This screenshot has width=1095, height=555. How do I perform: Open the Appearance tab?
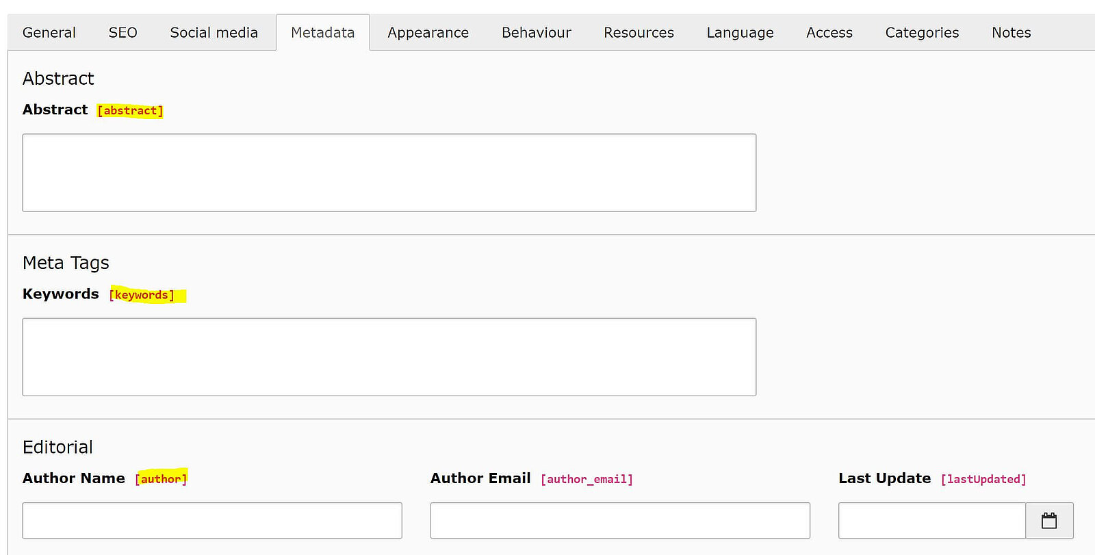click(x=428, y=33)
